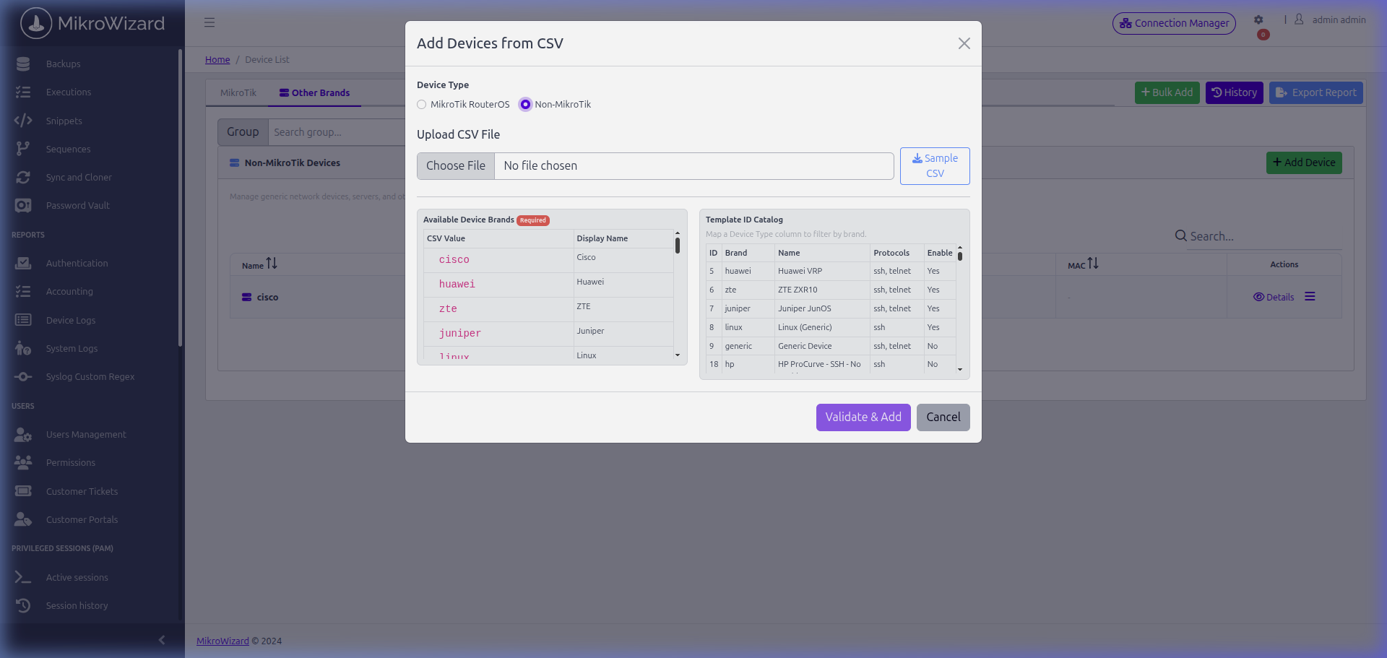Open Sync and Cloner icon
Image resolution: width=1387 pixels, height=658 pixels.
(23, 177)
